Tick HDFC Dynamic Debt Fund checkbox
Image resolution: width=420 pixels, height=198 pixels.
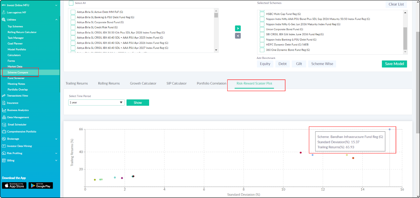click(262, 45)
